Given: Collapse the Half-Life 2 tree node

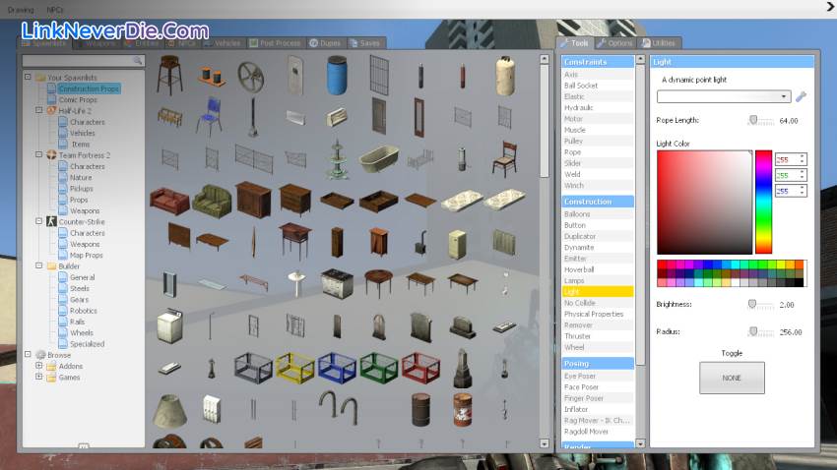Looking at the screenshot, I should 27,111.
